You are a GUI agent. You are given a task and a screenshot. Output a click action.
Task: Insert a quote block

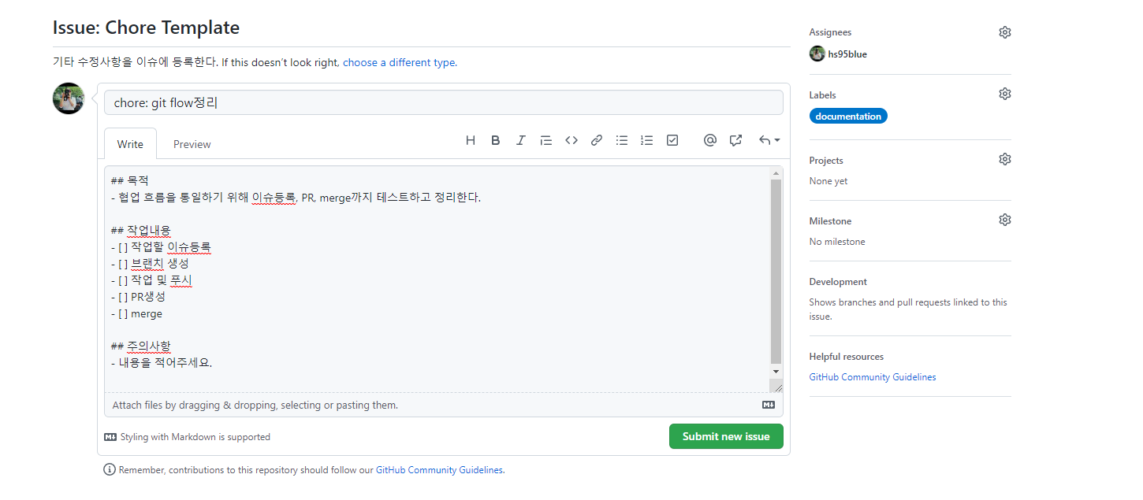(x=545, y=140)
